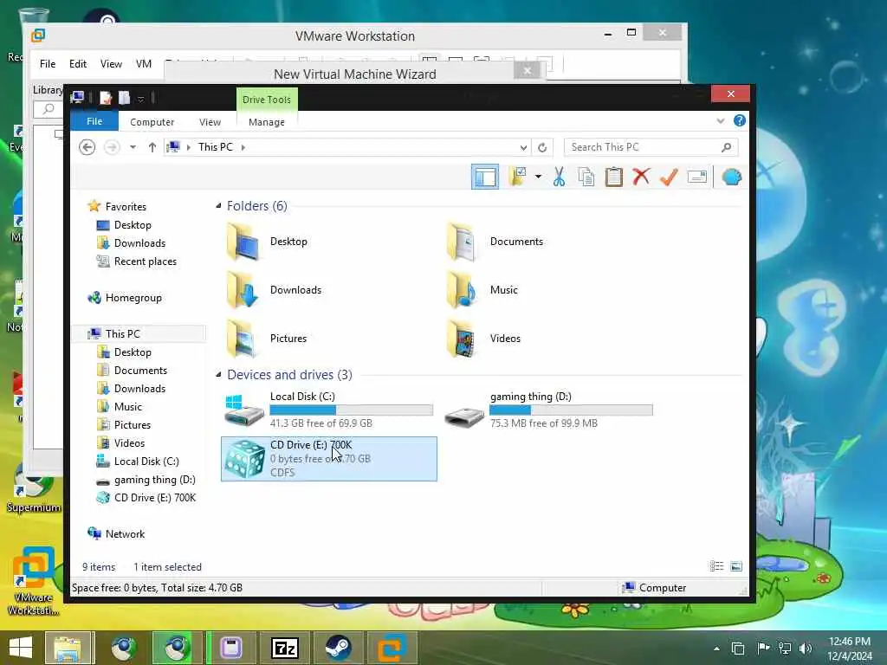The height and width of the screenshot is (665, 887).
Task: Open the File ribbon tab
Action: pos(94,121)
